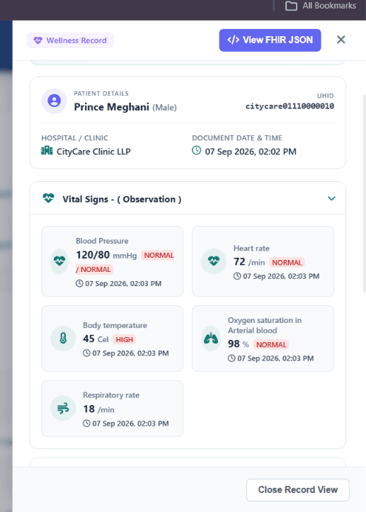Click the NORMAL badge on Heart rate
Viewport: 366px width, 512px height.
[287, 263]
